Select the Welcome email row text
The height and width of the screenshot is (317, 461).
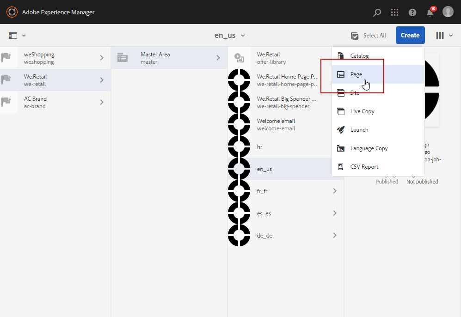point(276,125)
